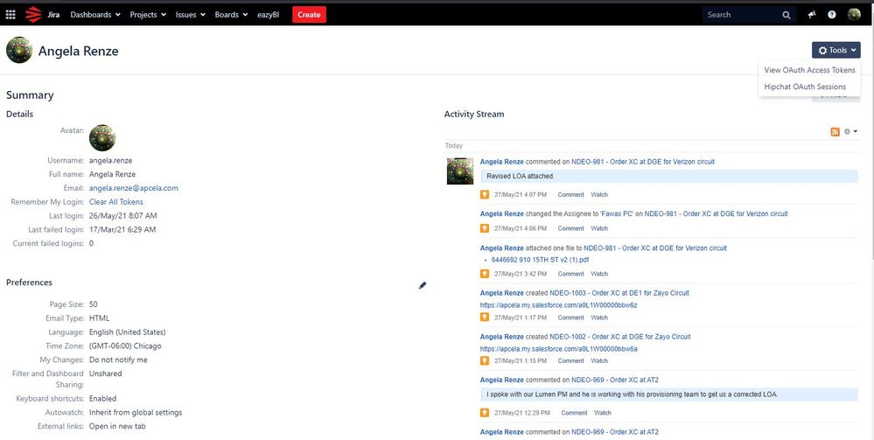Select Hipchat OAuth Sessions

805,87
